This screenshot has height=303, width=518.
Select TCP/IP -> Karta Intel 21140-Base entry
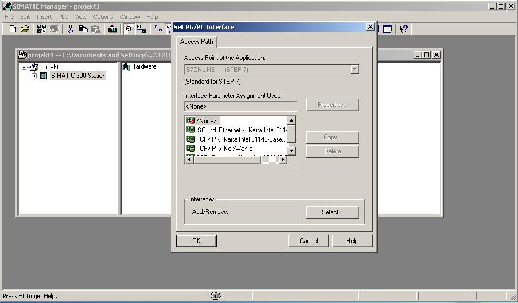pos(237,139)
